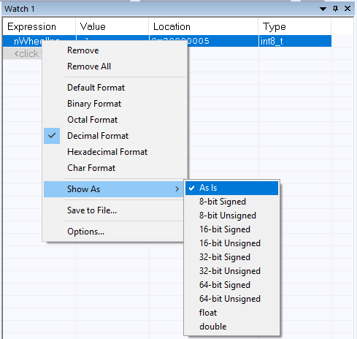Open the Watch 1 window position dropdown arrow
Image resolution: width=357 pixels, height=339 pixels.
[323, 9]
